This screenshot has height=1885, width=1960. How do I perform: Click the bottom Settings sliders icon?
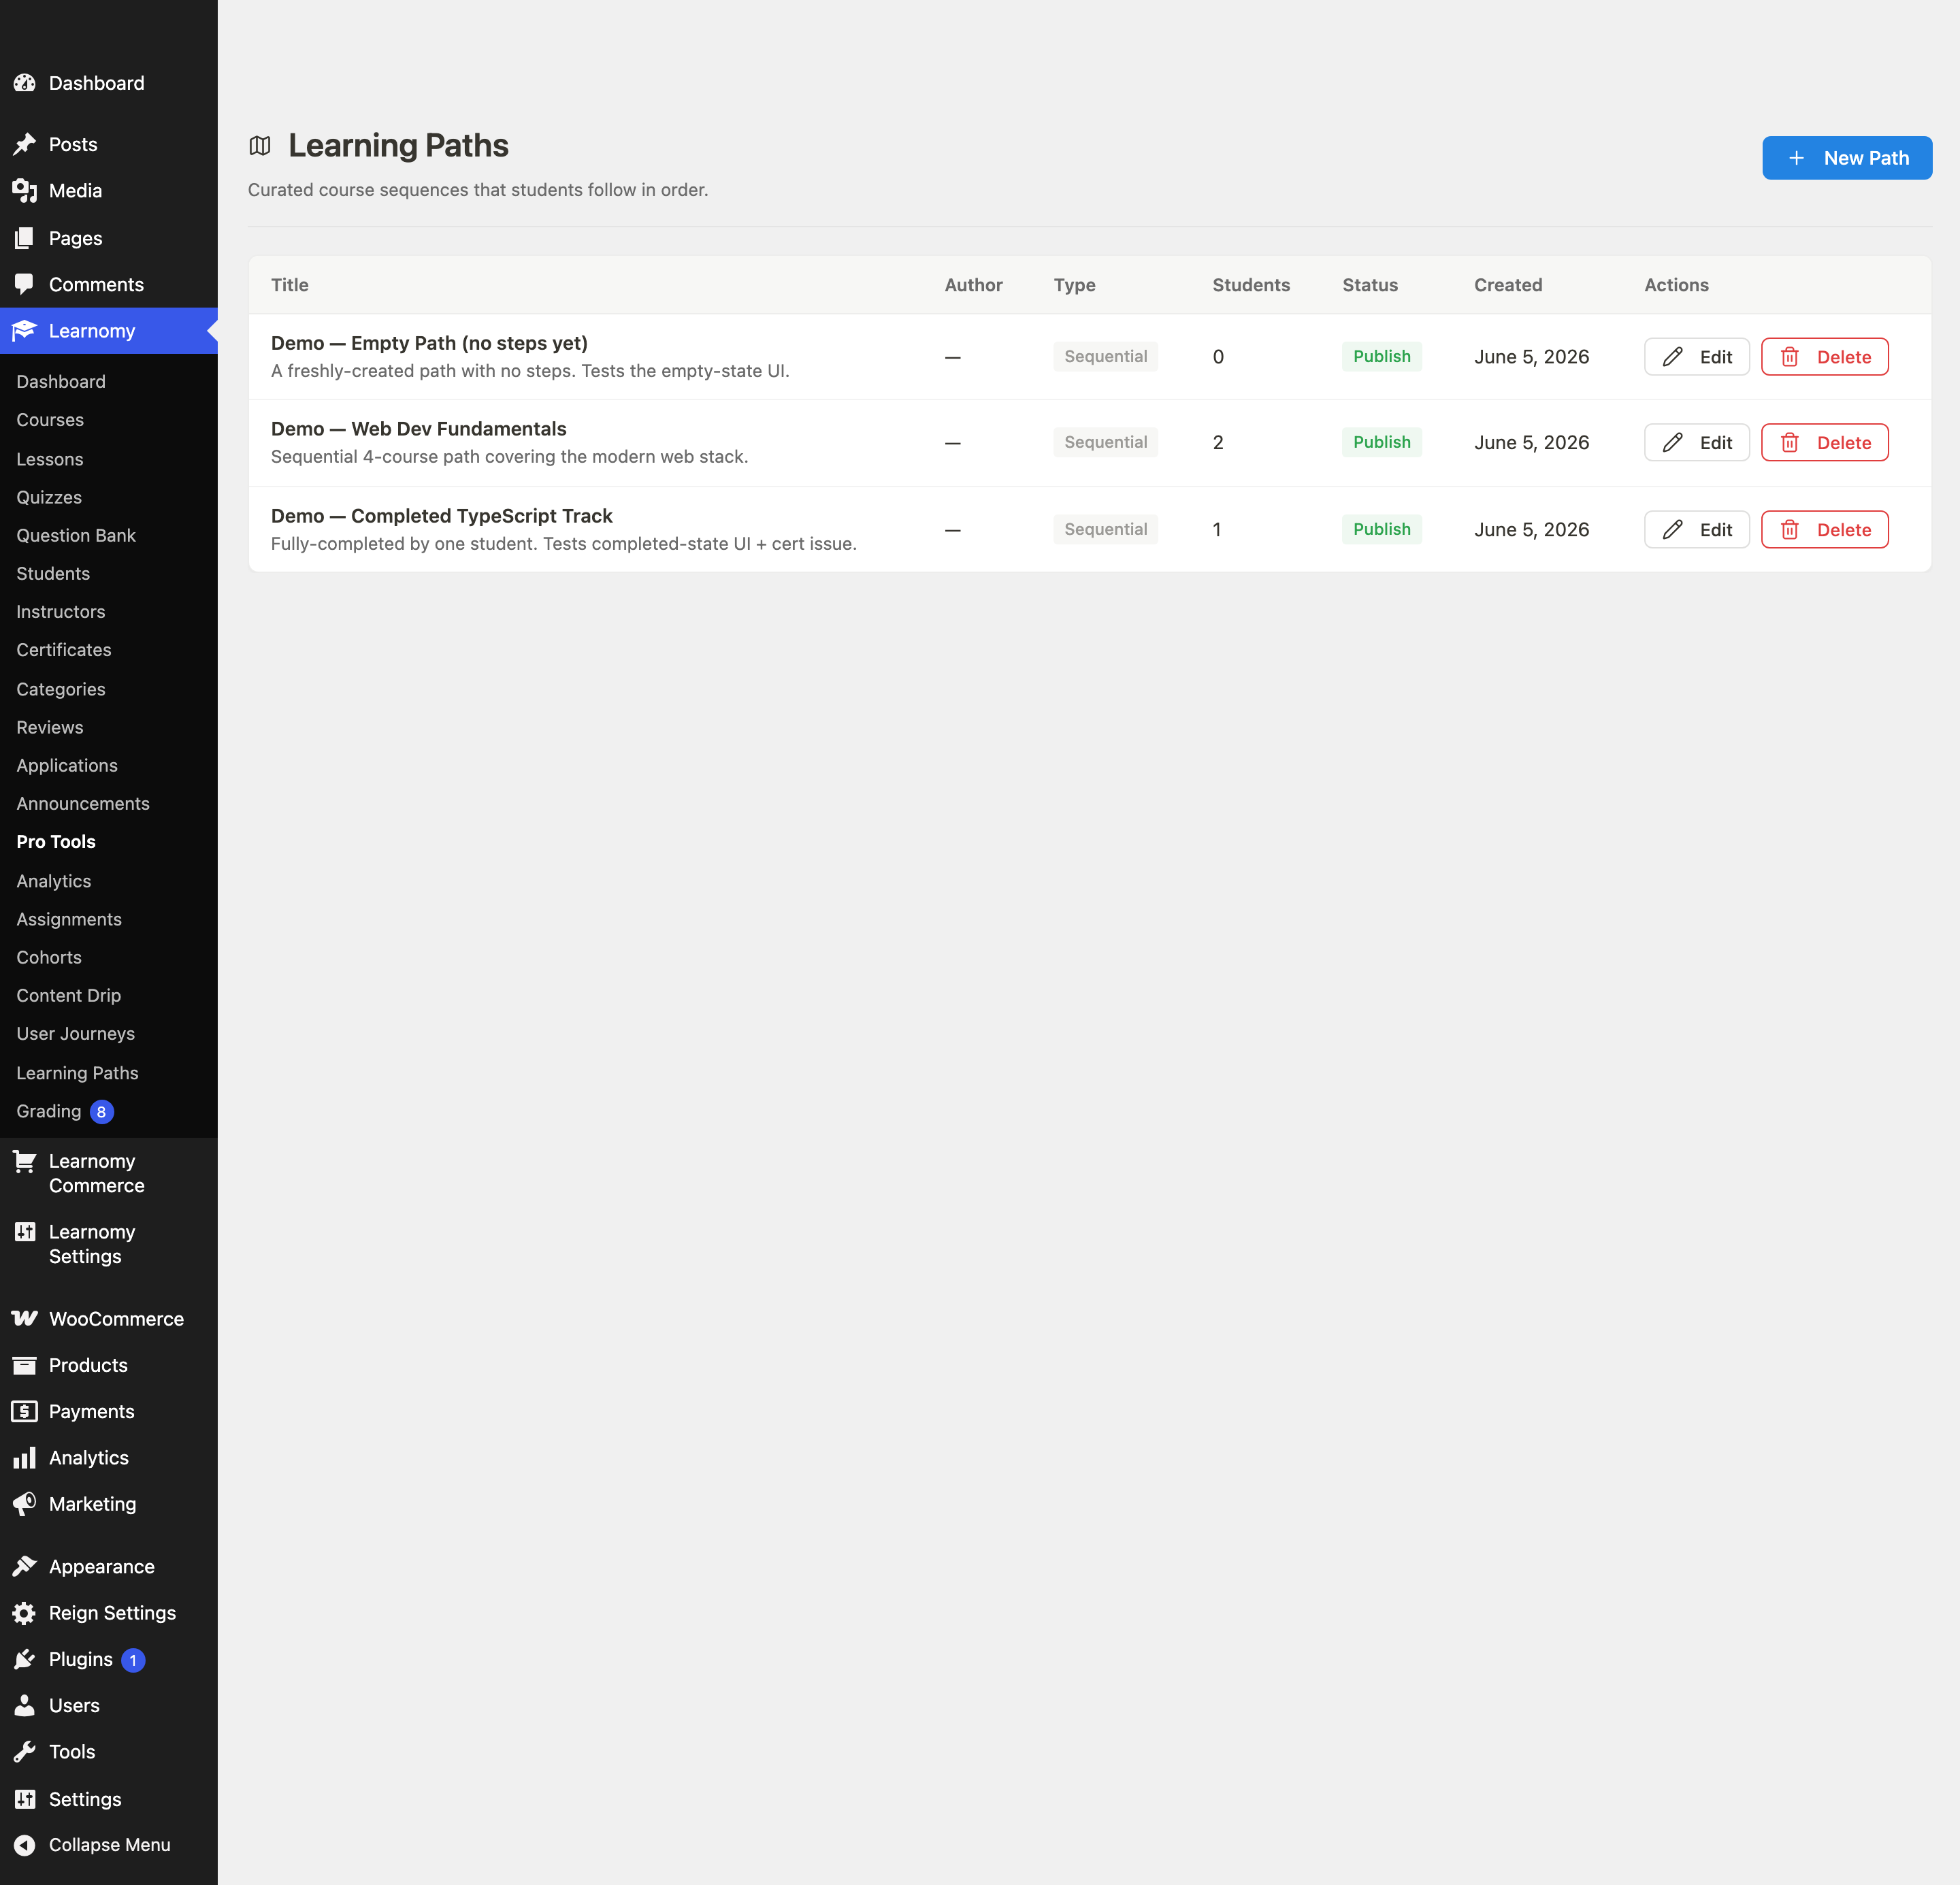(x=25, y=1799)
